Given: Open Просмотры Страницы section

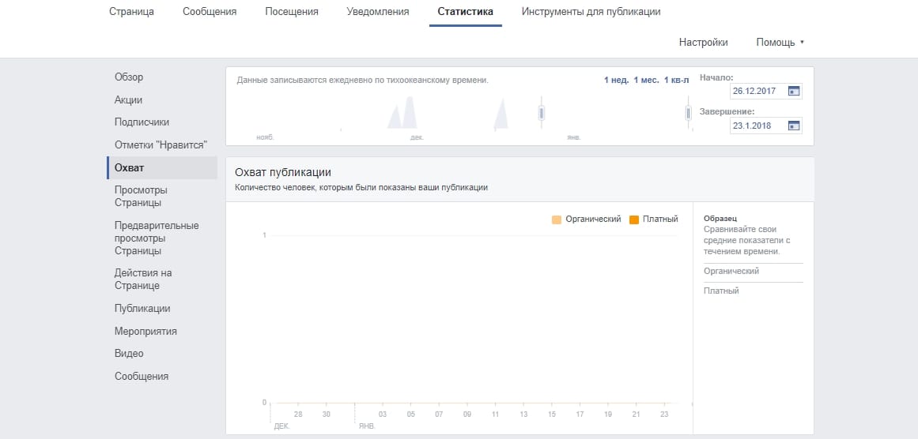Looking at the screenshot, I should [x=141, y=197].
